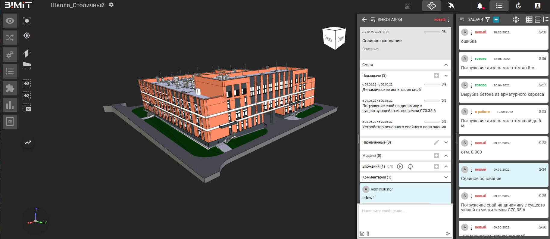
Task: Click the section plane tool icon
Action: click(x=27, y=53)
